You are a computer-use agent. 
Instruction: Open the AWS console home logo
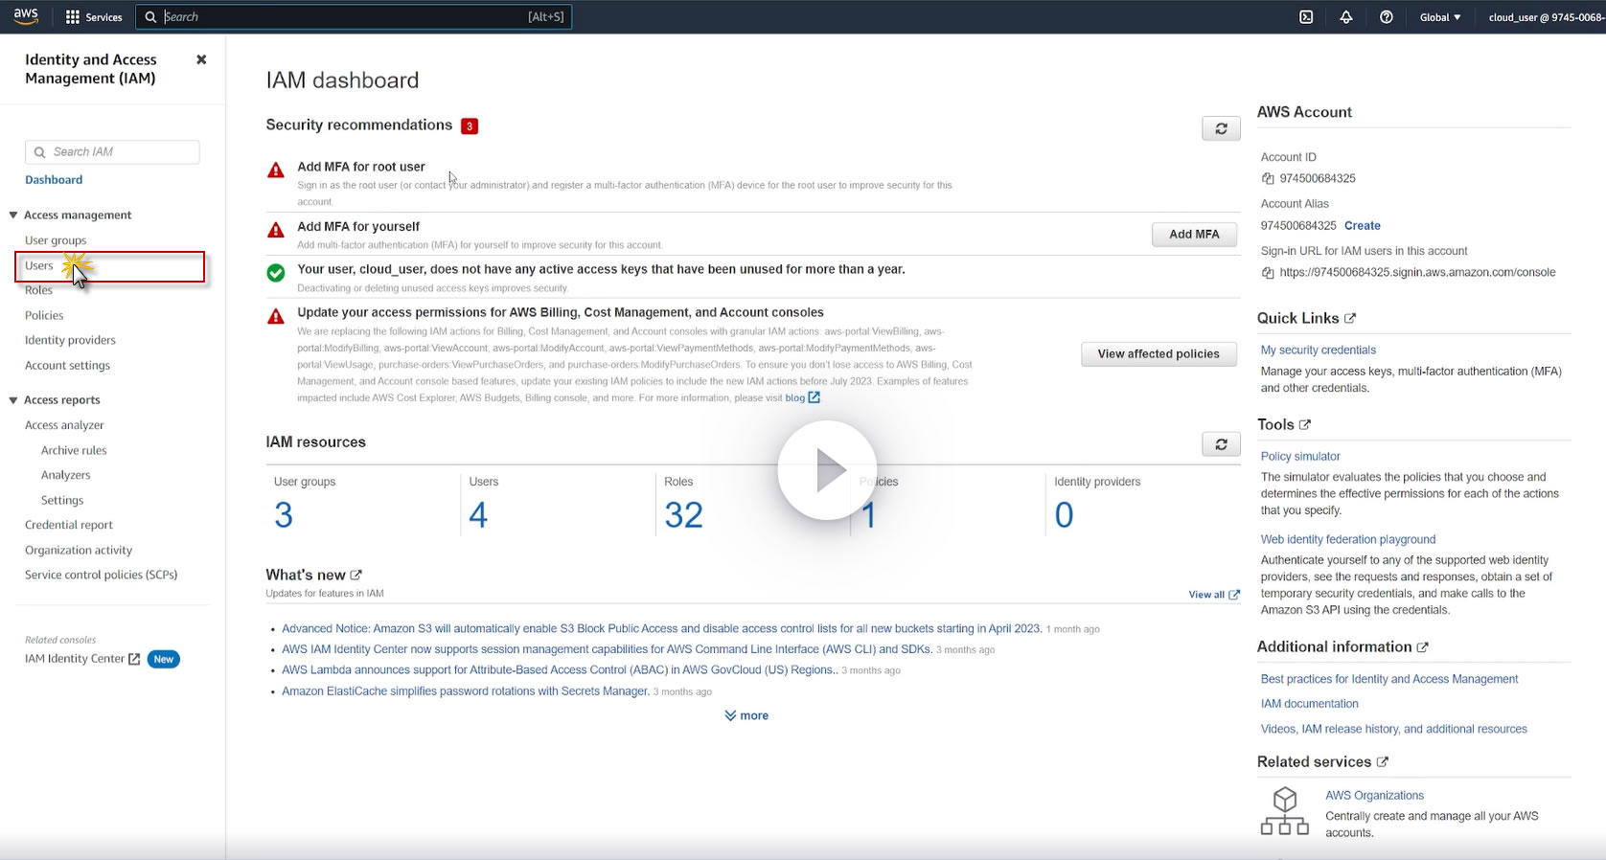pyautogui.click(x=26, y=16)
